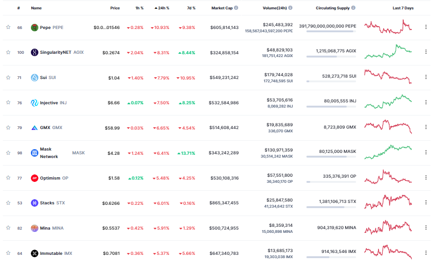Open GMX row more-options menu
The height and width of the screenshot is (260, 437).
(x=426, y=127)
